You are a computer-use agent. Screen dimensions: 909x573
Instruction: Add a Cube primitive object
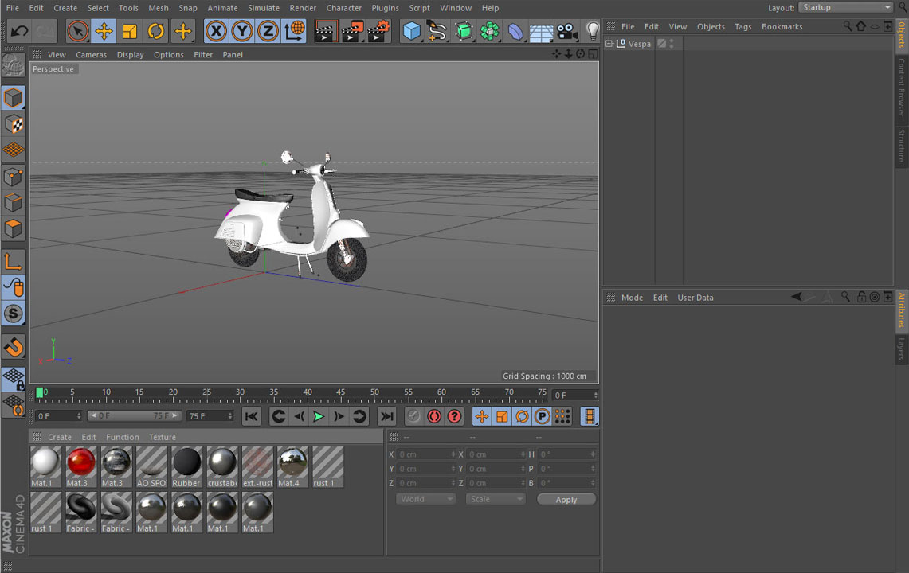[x=411, y=31]
